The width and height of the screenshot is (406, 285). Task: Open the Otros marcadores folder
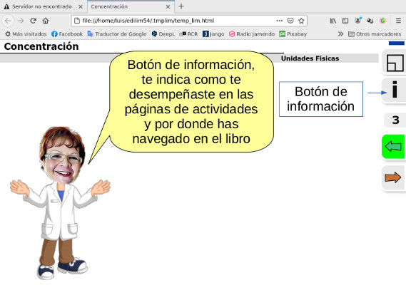(375, 34)
